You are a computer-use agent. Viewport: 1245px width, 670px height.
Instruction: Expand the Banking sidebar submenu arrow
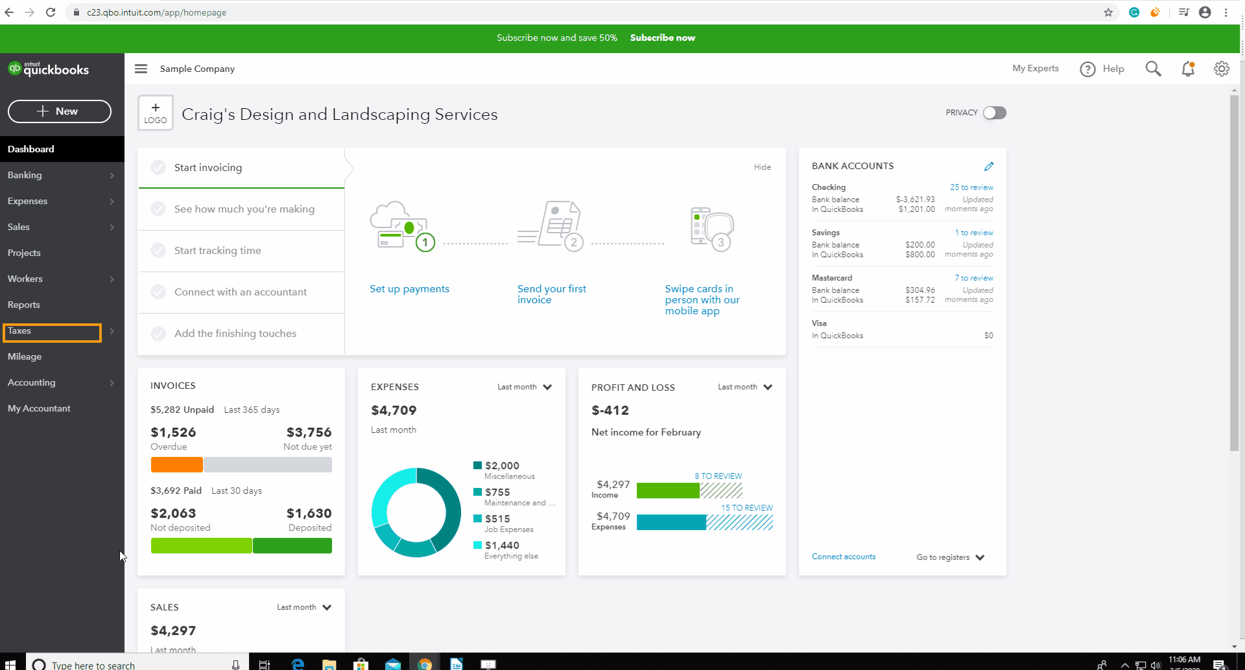click(x=112, y=176)
